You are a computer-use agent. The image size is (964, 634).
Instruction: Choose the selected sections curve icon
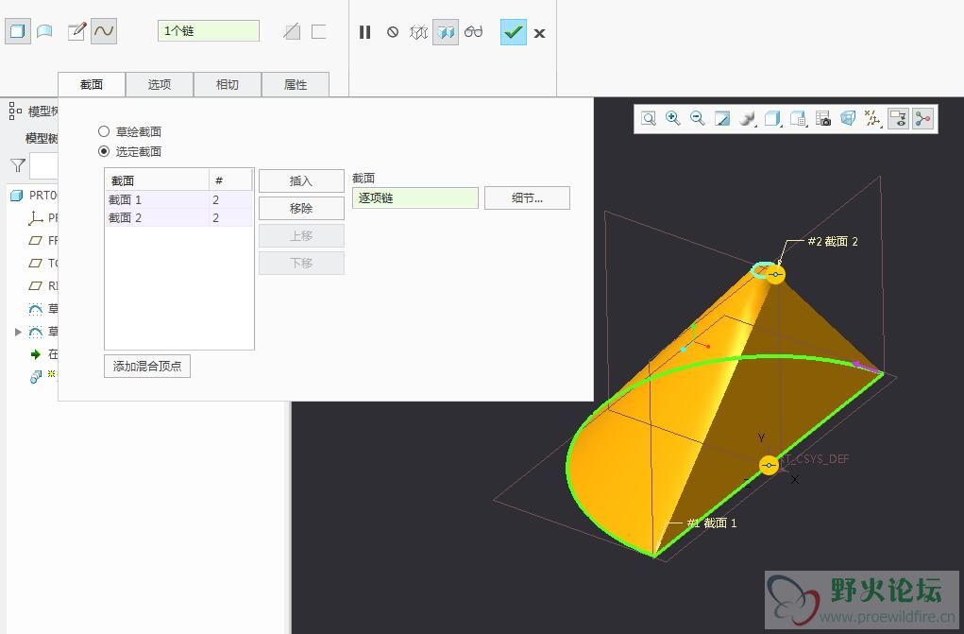(x=104, y=31)
